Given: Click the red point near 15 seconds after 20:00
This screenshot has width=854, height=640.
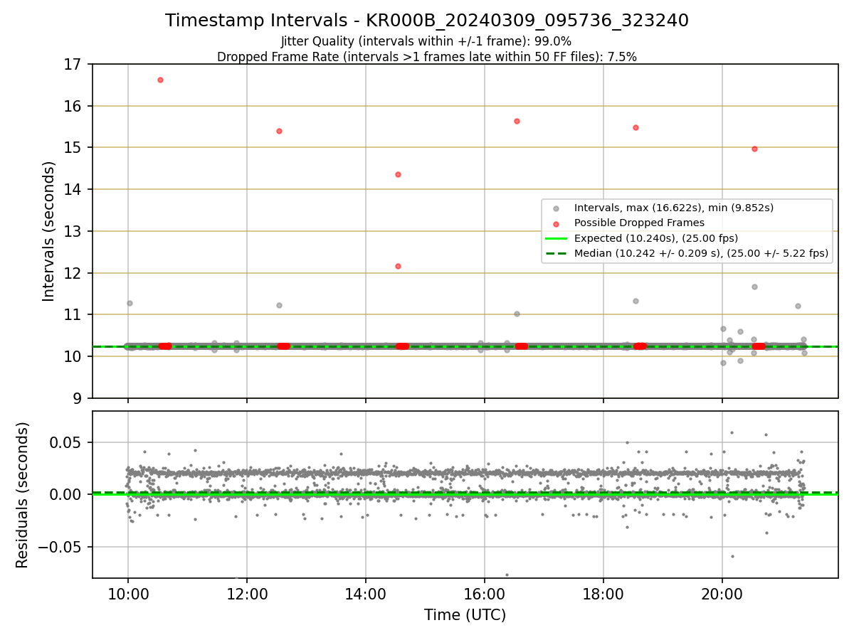Looking at the screenshot, I should coord(754,149).
